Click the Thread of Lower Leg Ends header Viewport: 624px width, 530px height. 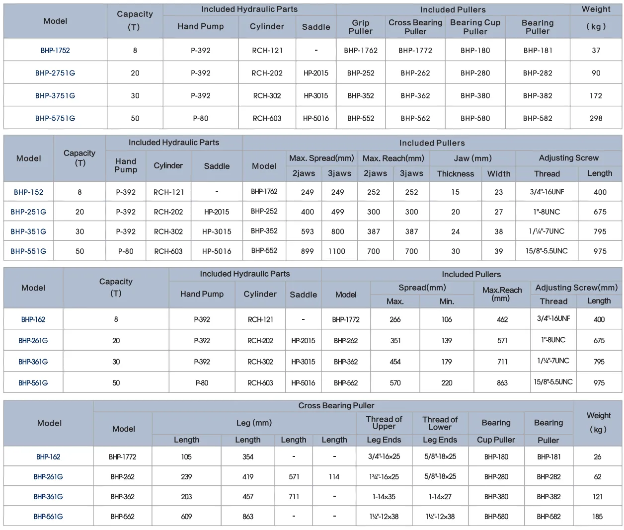coord(440,430)
